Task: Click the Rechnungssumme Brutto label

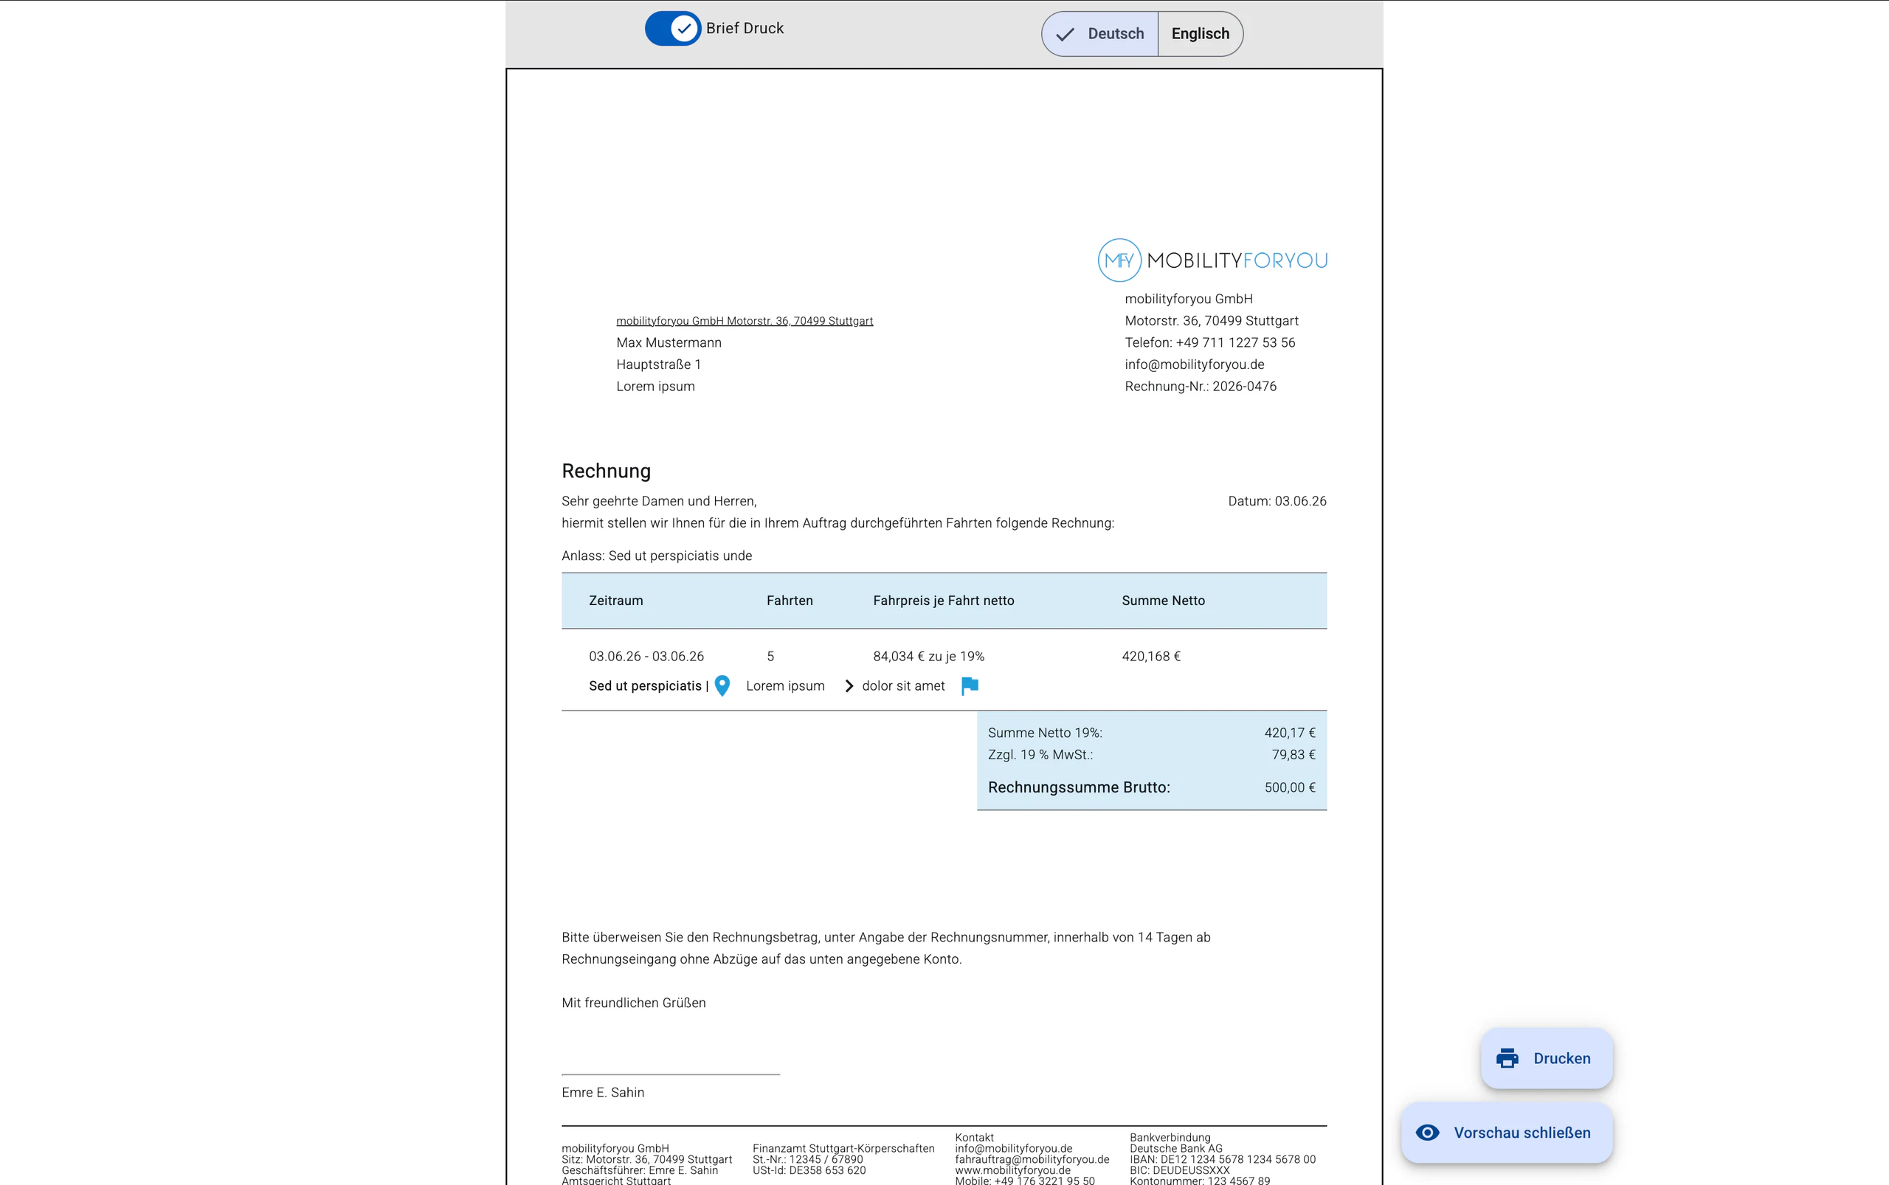Action: [1079, 787]
